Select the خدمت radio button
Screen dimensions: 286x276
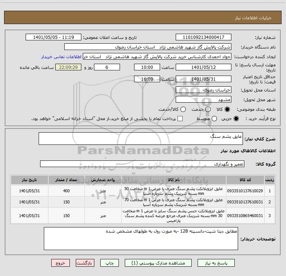pos(208,109)
